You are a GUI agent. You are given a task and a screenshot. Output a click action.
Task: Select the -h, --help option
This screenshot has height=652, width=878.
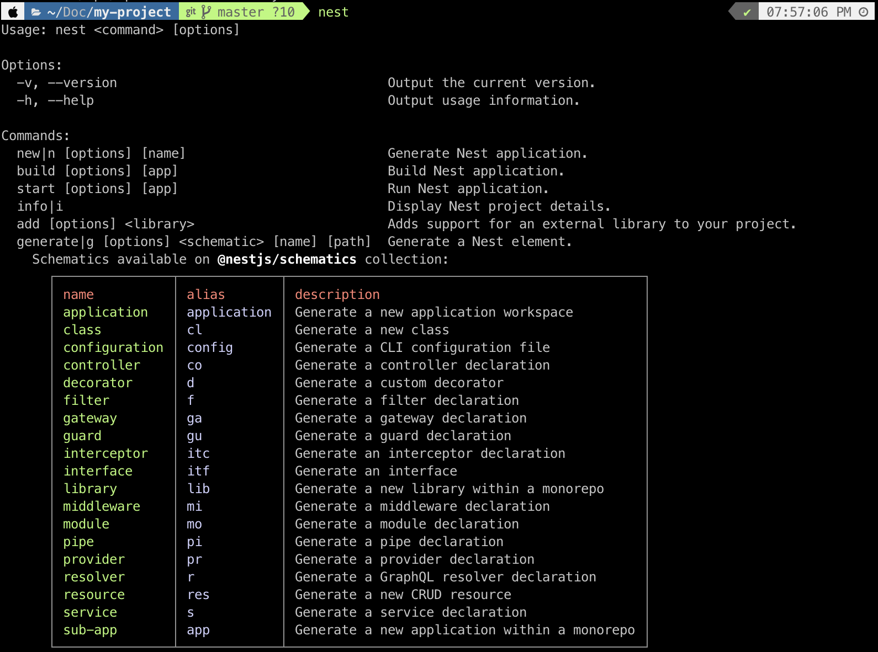pos(55,100)
